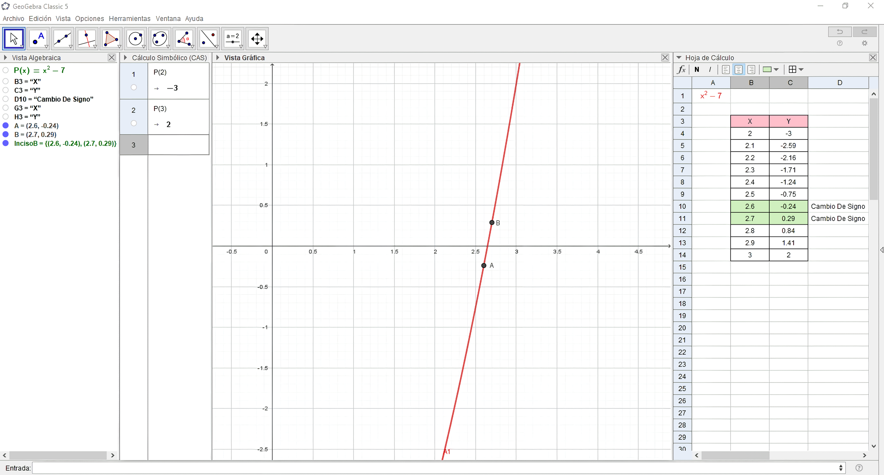Select the Line through two points tool
Viewport: 884px width, 475px height.
coord(62,38)
